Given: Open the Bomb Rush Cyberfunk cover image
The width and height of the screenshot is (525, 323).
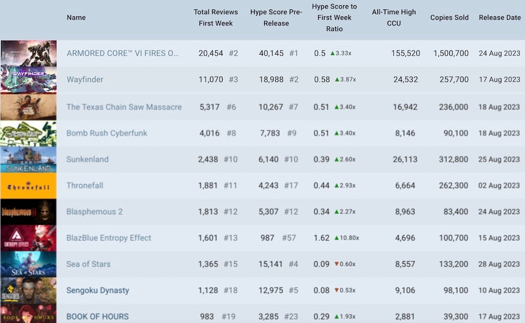Looking at the screenshot, I should coord(28,133).
